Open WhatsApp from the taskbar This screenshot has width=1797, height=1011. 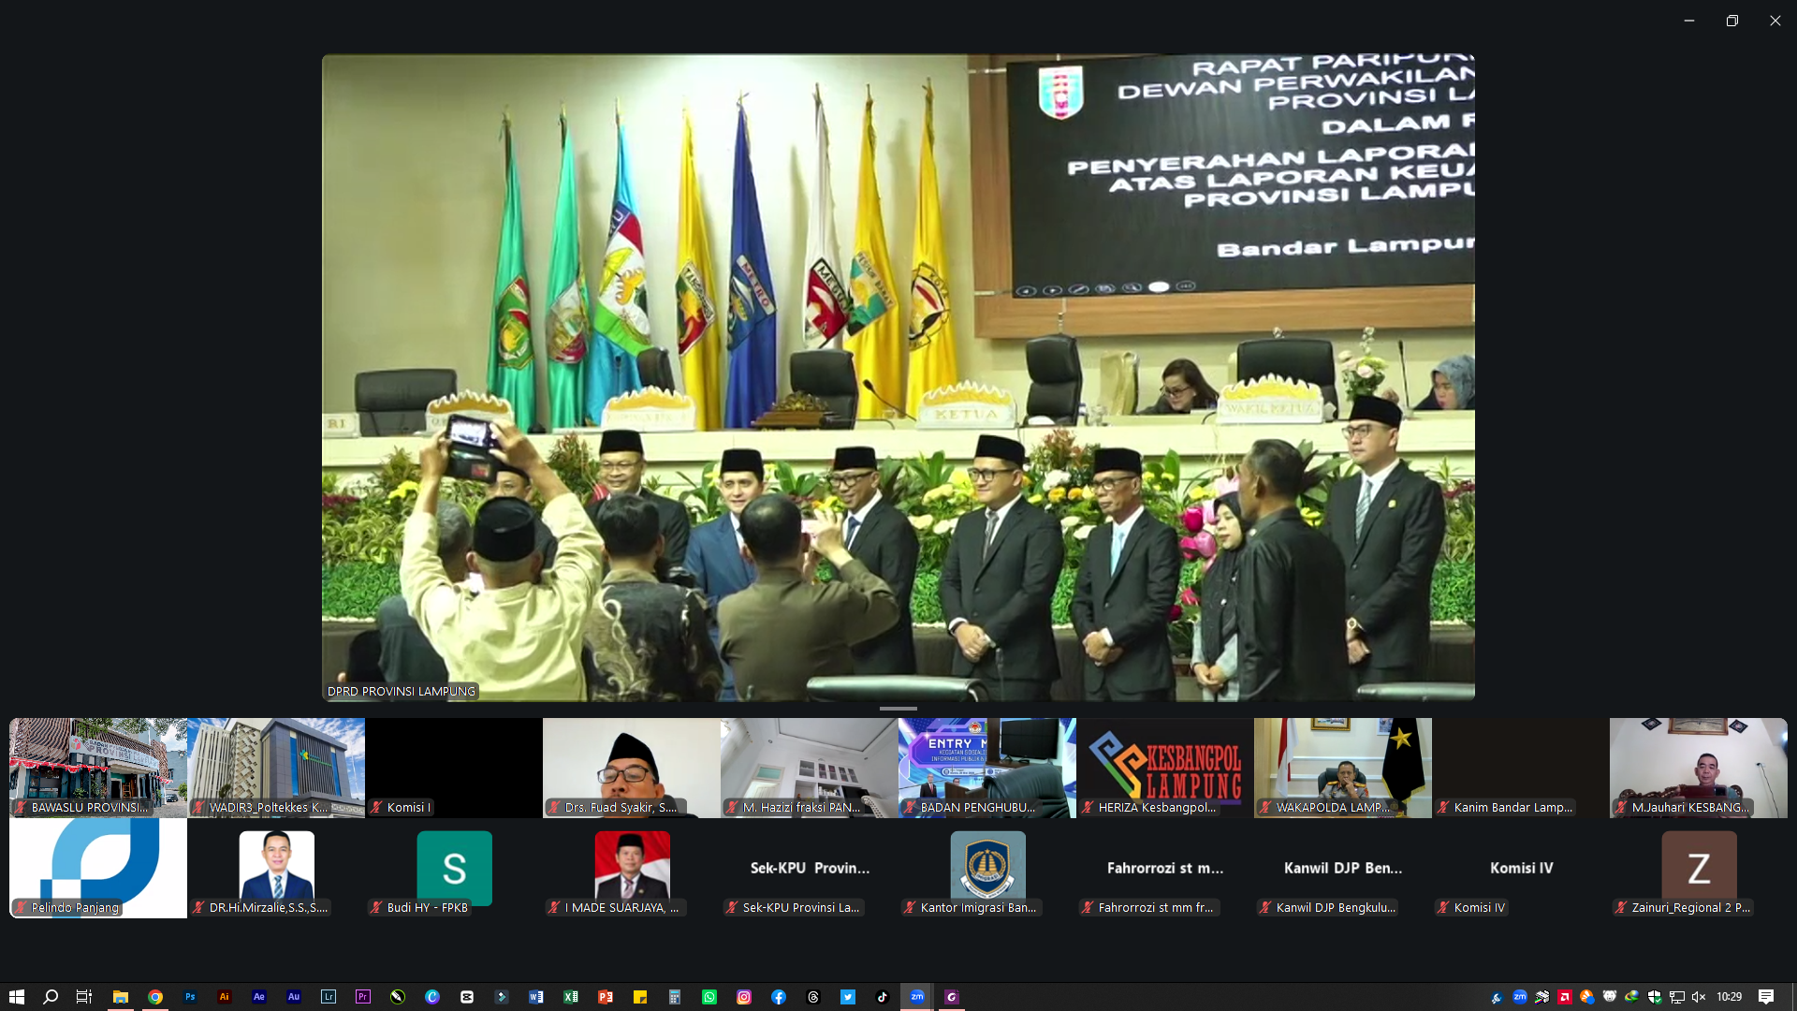(x=709, y=997)
